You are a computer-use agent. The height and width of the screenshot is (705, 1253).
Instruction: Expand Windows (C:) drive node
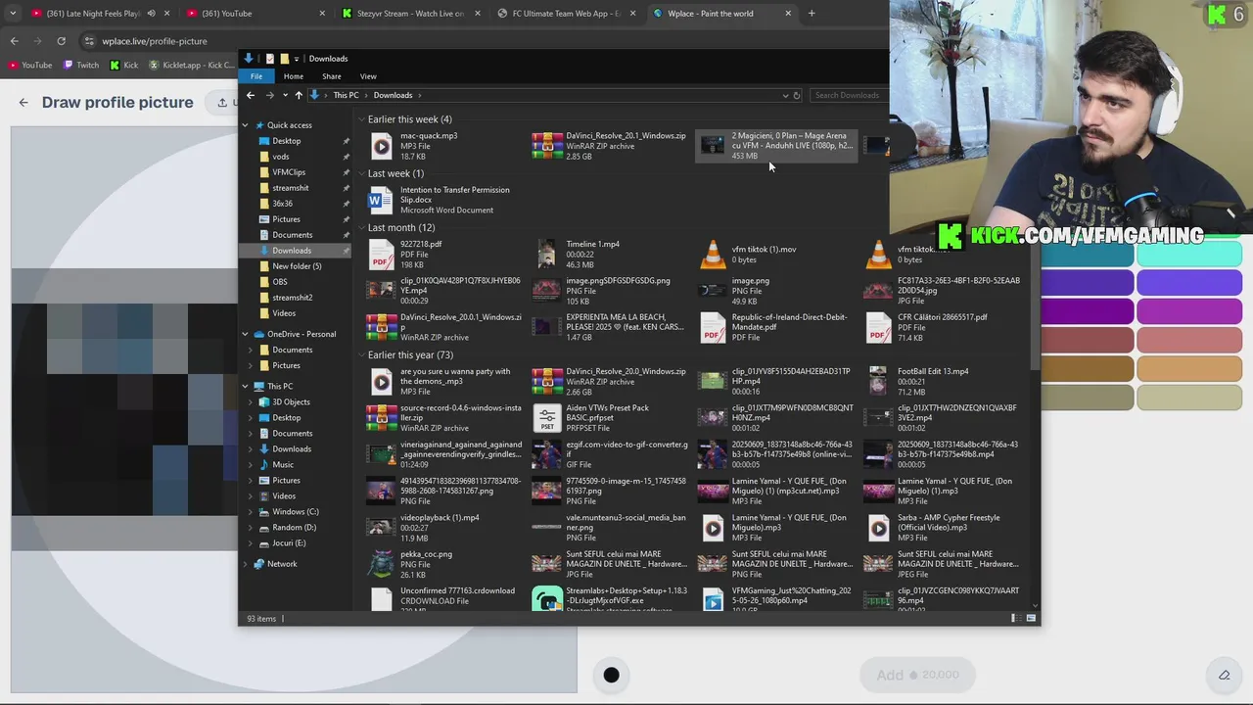point(252,511)
